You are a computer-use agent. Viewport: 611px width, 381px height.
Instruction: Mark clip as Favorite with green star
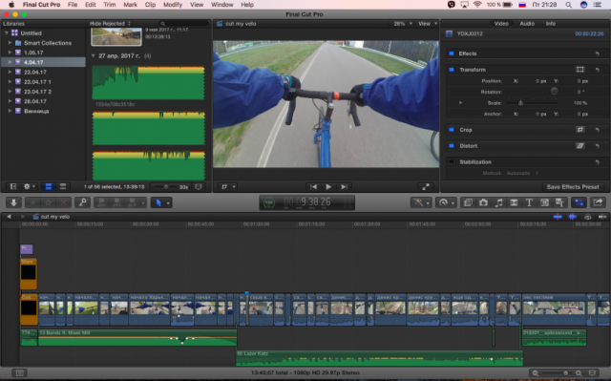[x=32, y=202]
